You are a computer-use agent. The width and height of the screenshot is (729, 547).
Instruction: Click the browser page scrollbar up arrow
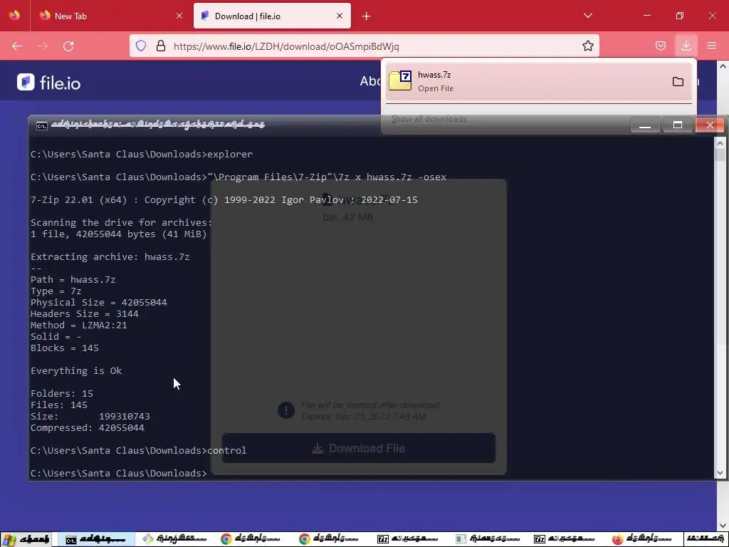[723, 66]
